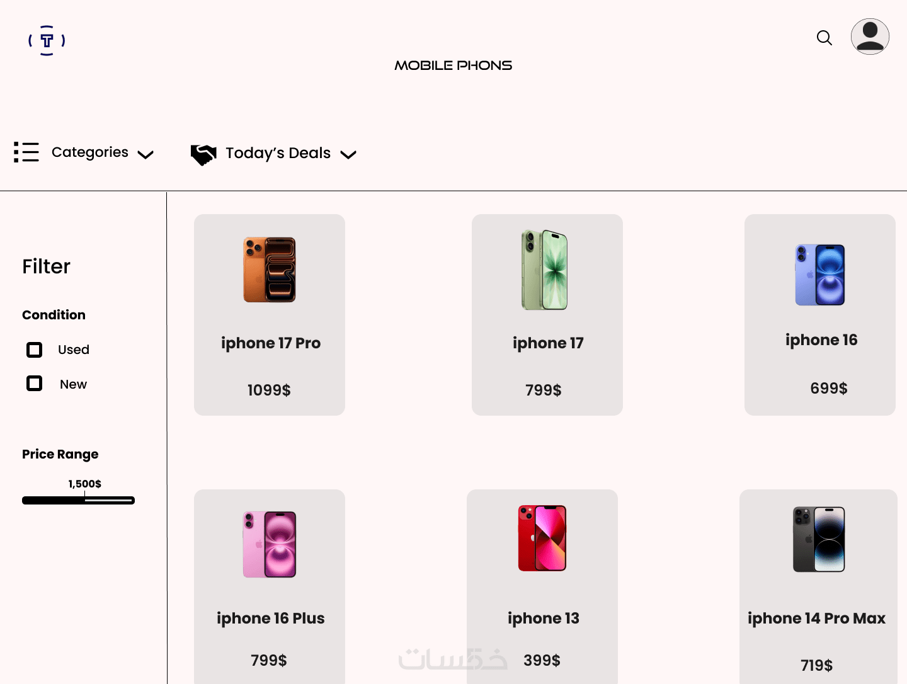Select the blue iphone 16 image
Screen dimensions: 907x684
[820, 275]
